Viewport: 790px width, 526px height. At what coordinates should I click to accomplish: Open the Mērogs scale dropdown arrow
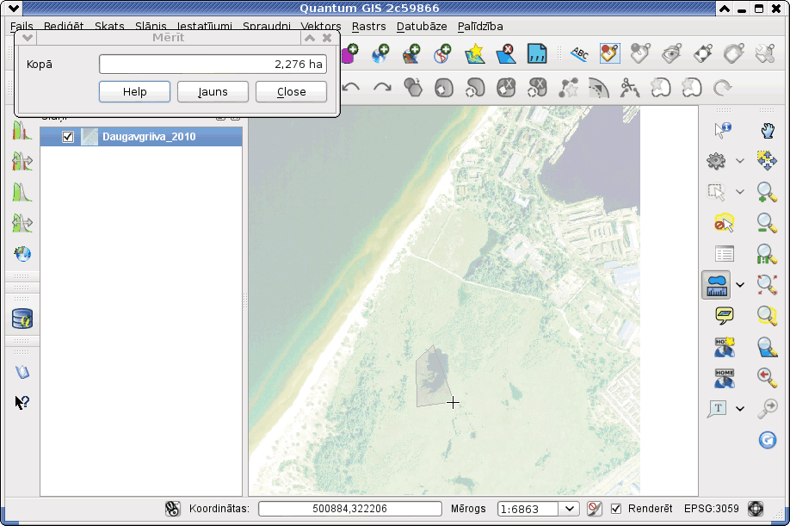(x=570, y=509)
